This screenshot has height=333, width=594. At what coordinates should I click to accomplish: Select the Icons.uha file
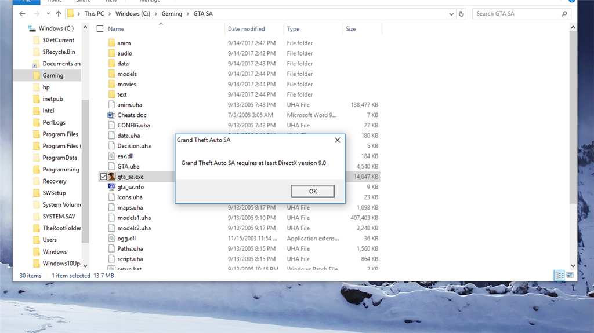129,197
